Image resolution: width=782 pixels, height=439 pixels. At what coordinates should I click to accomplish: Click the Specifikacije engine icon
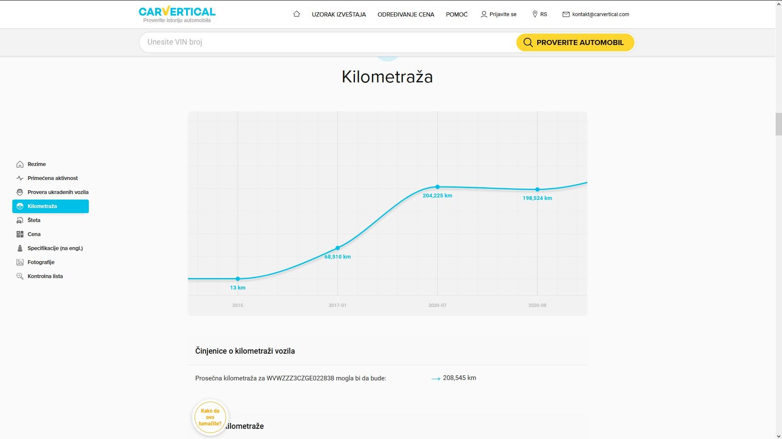point(20,248)
